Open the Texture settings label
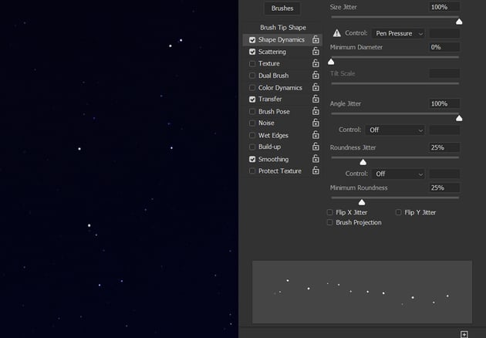Image resolution: width=486 pixels, height=338 pixels. point(269,63)
